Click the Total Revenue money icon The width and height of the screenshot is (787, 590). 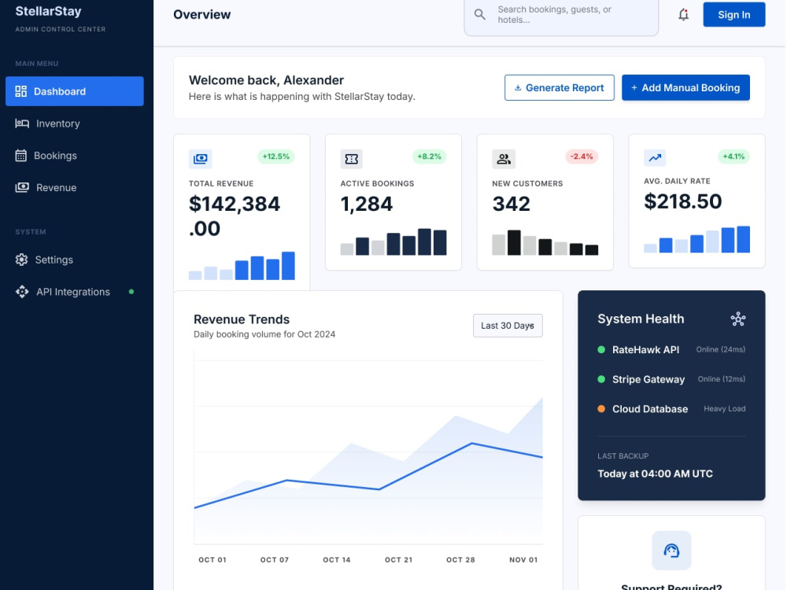200,159
